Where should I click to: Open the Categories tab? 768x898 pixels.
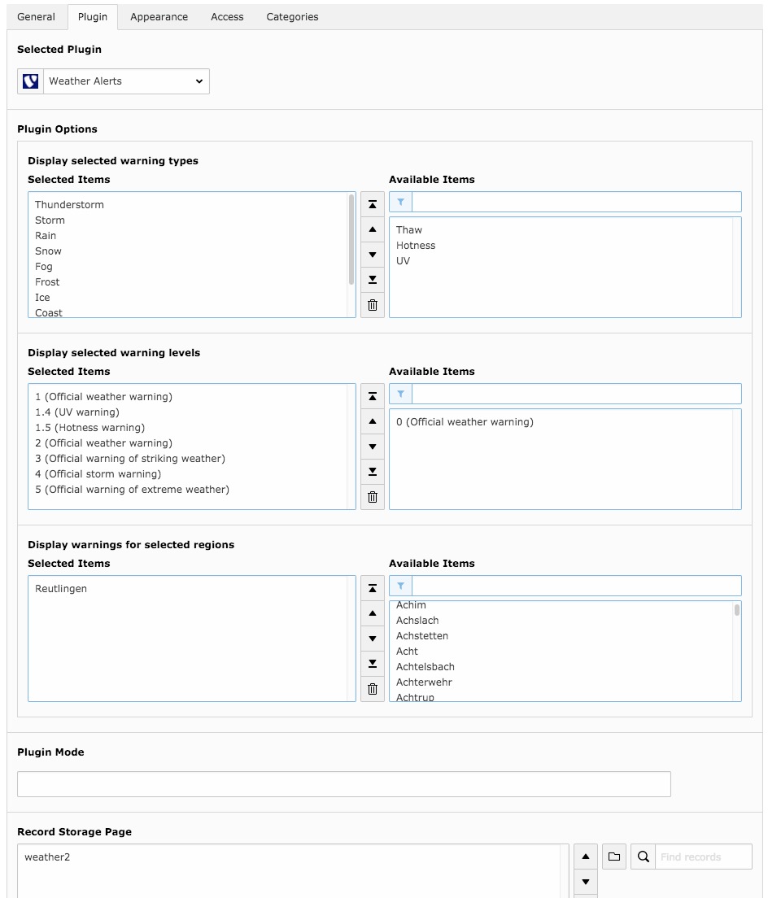click(292, 17)
